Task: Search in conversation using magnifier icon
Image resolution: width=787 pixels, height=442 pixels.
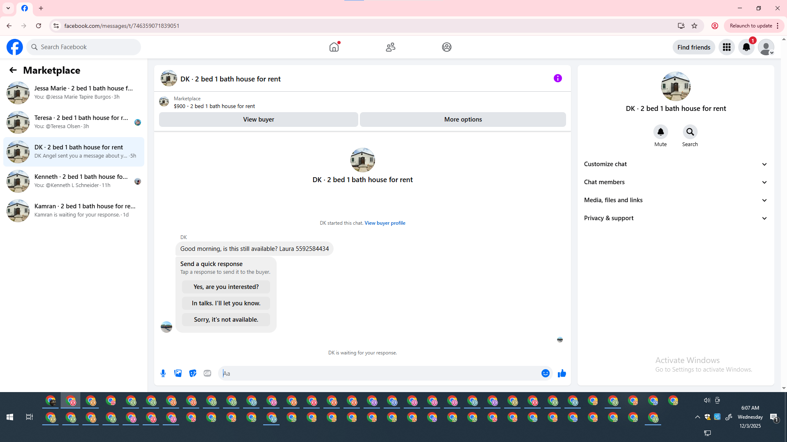Action: pos(690,132)
